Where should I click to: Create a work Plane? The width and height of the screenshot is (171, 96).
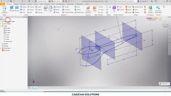[95, 9]
